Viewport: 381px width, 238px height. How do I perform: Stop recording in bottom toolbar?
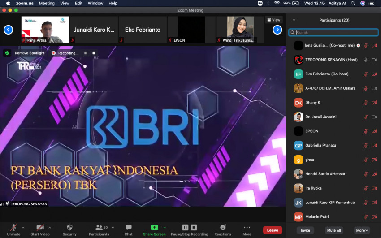194,228
